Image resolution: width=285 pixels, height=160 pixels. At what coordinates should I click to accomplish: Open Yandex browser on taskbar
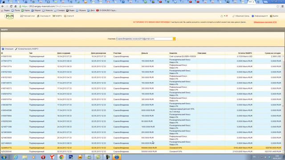pos(53,157)
